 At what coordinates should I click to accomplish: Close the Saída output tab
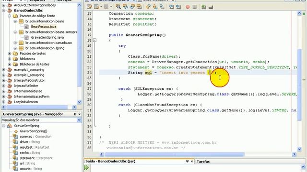[192, 161]
